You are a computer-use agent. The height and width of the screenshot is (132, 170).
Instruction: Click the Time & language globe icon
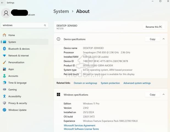tap(4, 83)
